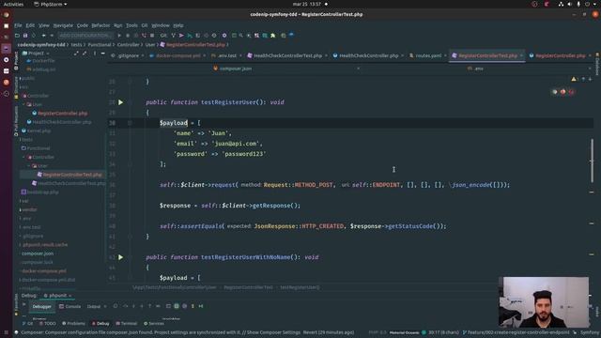This screenshot has height=338, width=601.
Task: Close the RegisterControllerTest.php editor tab
Action: pos(521,56)
